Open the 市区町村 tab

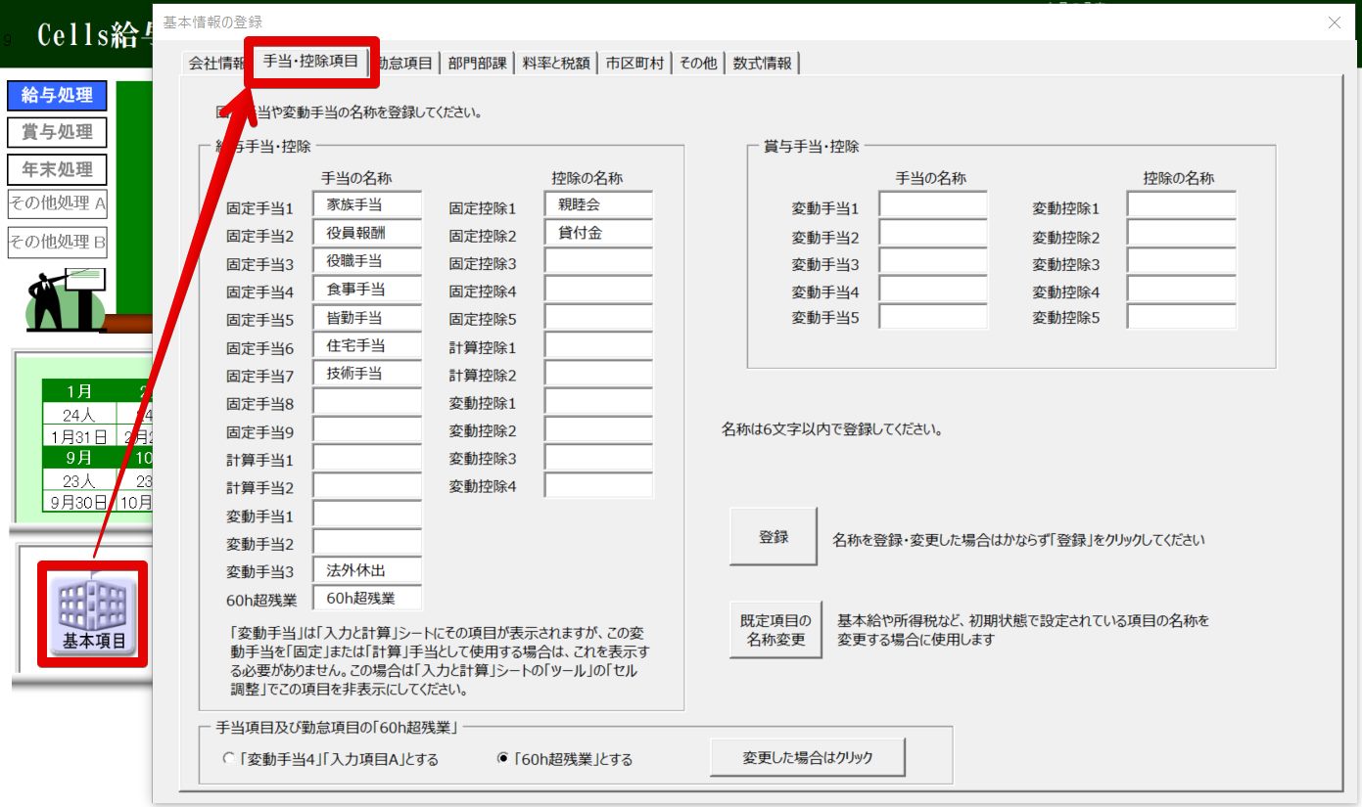[x=634, y=64]
